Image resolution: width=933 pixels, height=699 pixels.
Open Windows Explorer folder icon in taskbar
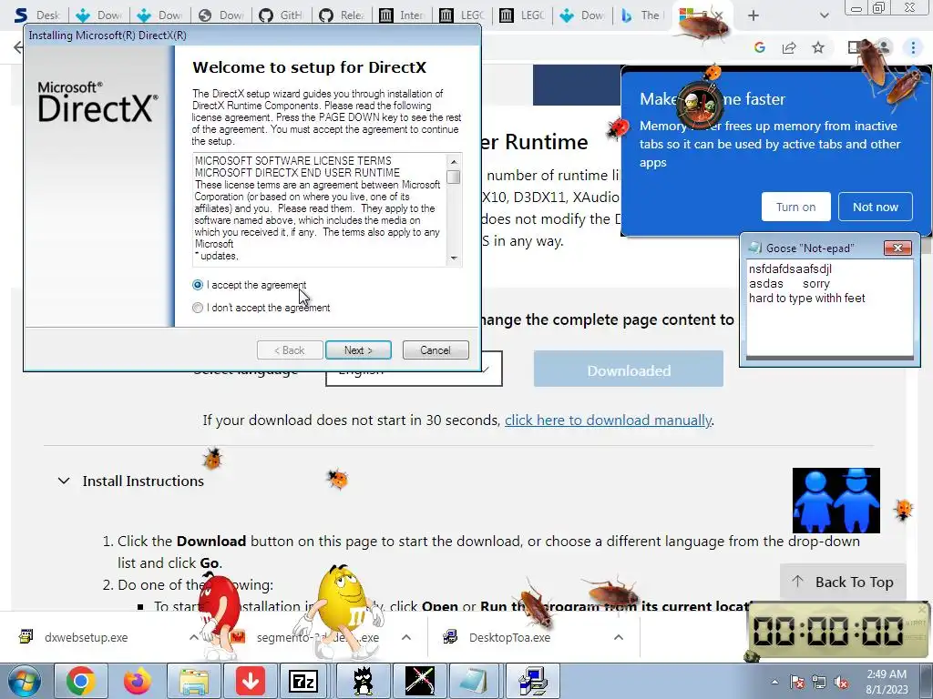[x=194, y=681]
